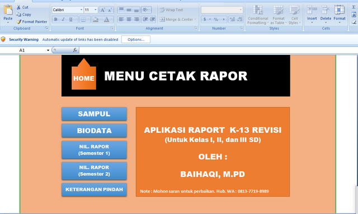Click Shrink Font icon
Viewport: 358px width, 214px height.
click(x=110, y=10)
